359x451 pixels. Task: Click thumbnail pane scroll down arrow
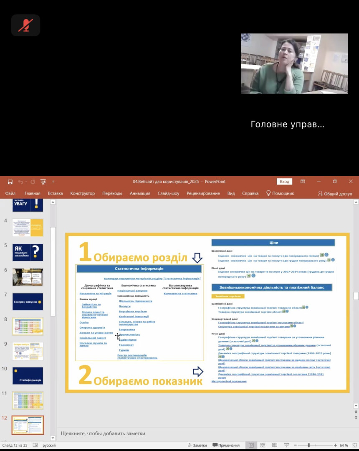[53, 438]
